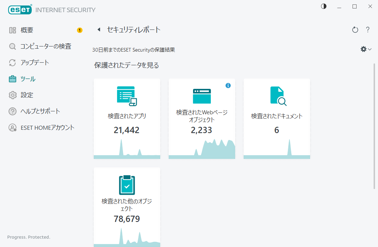Click the gear icon beside 設定
This screenshot has width=378, height=247.
(x=13, y=95)
